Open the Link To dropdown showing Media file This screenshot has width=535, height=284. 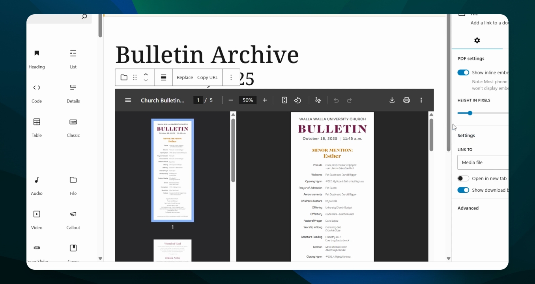pyautogui.click(x=483, y=163)
